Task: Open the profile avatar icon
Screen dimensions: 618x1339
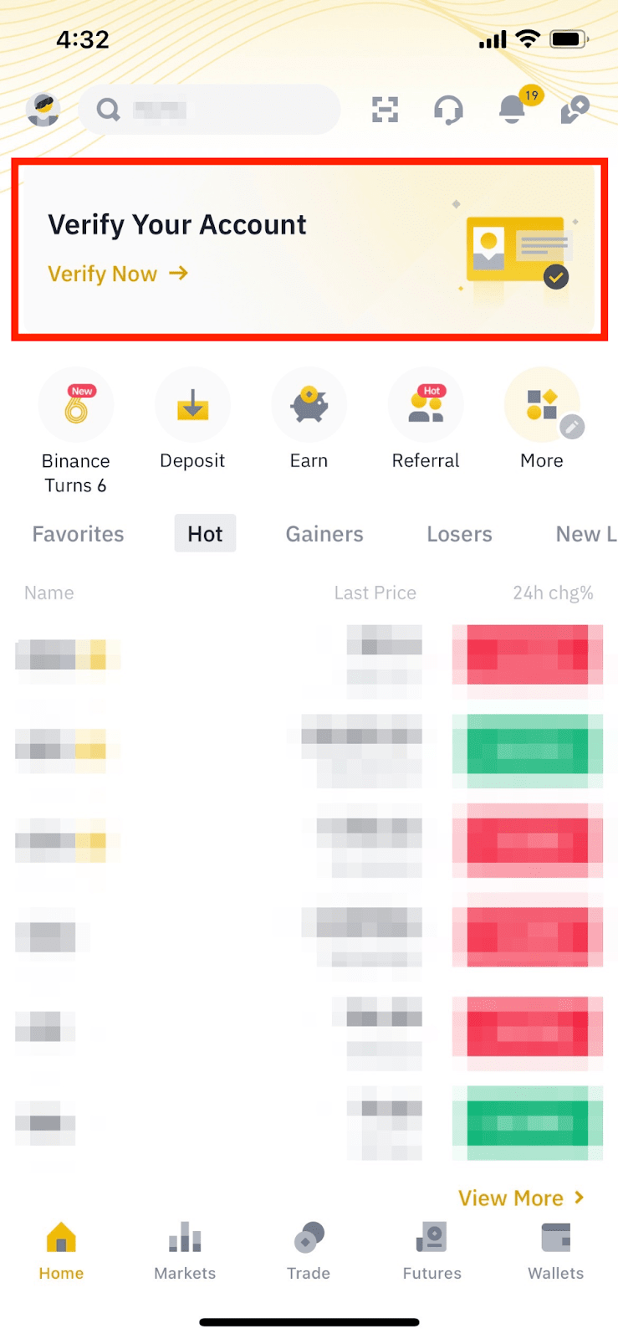Action: coord(43,110)
